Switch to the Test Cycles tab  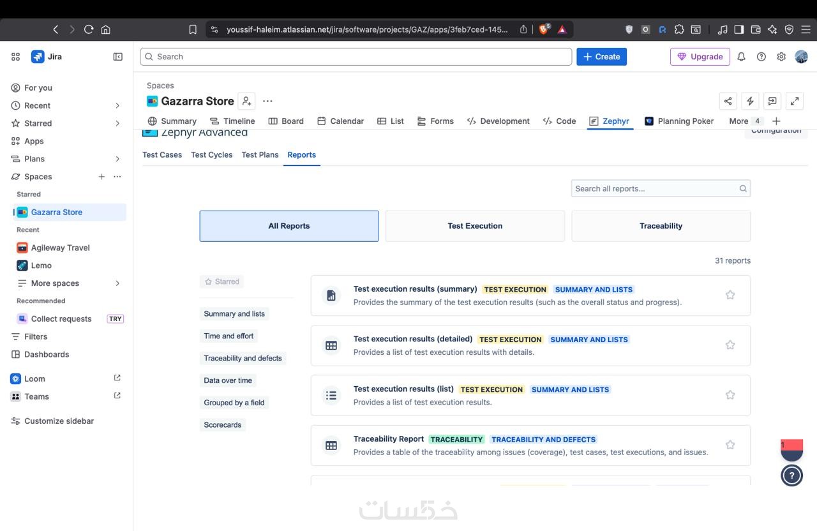pyautogui.click(x=211, y=154)
